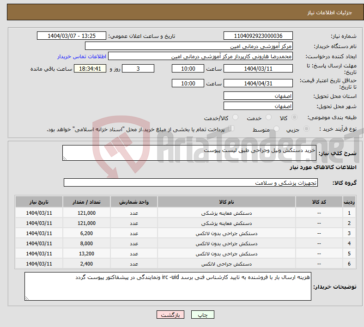
Task: Click the remaining days field showing 3
Action: coord(138,68)
